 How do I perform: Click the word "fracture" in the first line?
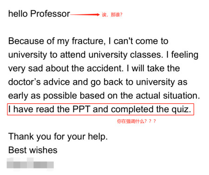coord(88,41)
